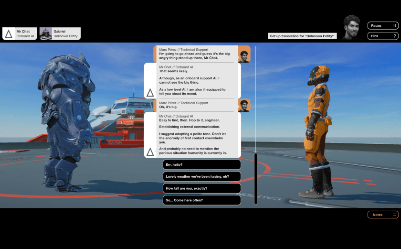
Task: Click the menu lines icon on Notes
Action: (395, 215)
